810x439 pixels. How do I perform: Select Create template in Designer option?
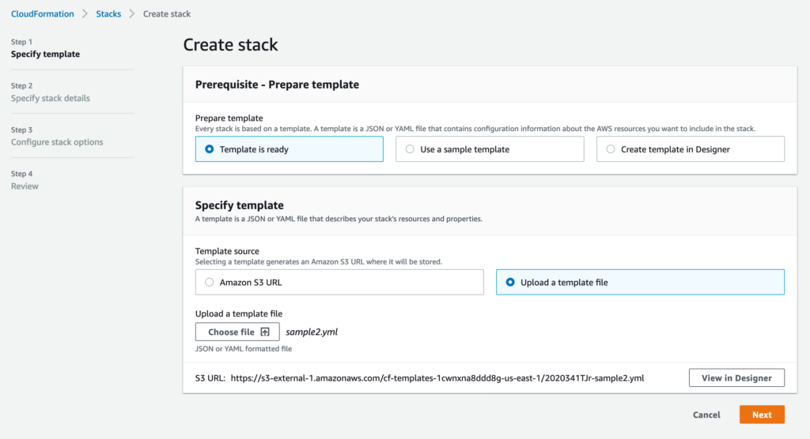tap(611, 149)
